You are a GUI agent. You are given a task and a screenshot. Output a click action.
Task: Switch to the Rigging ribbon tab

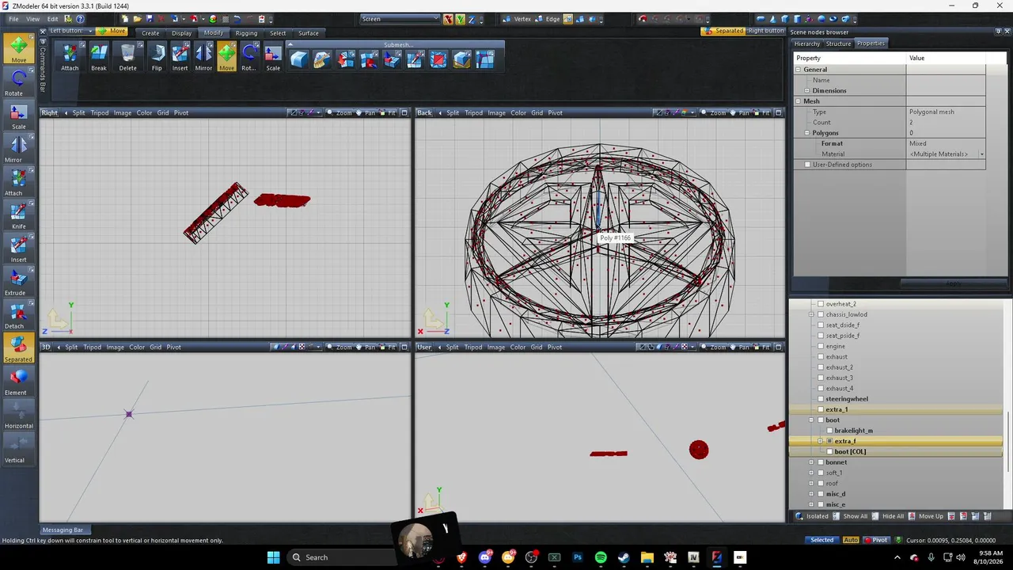(x=246, y=33)
